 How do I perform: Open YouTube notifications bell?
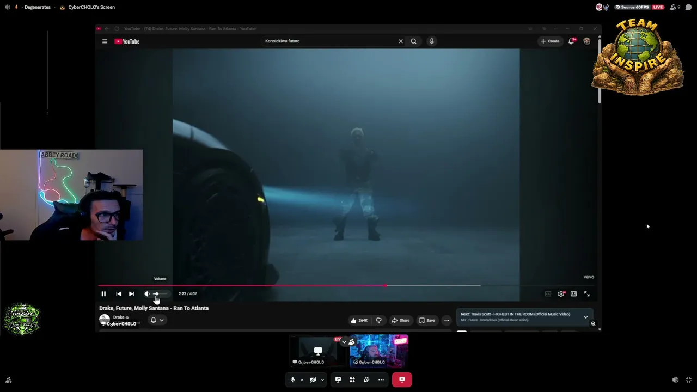click(x=572, y=41)
